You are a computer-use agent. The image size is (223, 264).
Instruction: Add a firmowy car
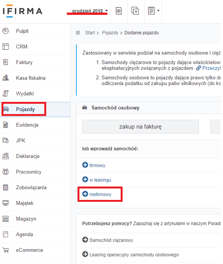94,165
